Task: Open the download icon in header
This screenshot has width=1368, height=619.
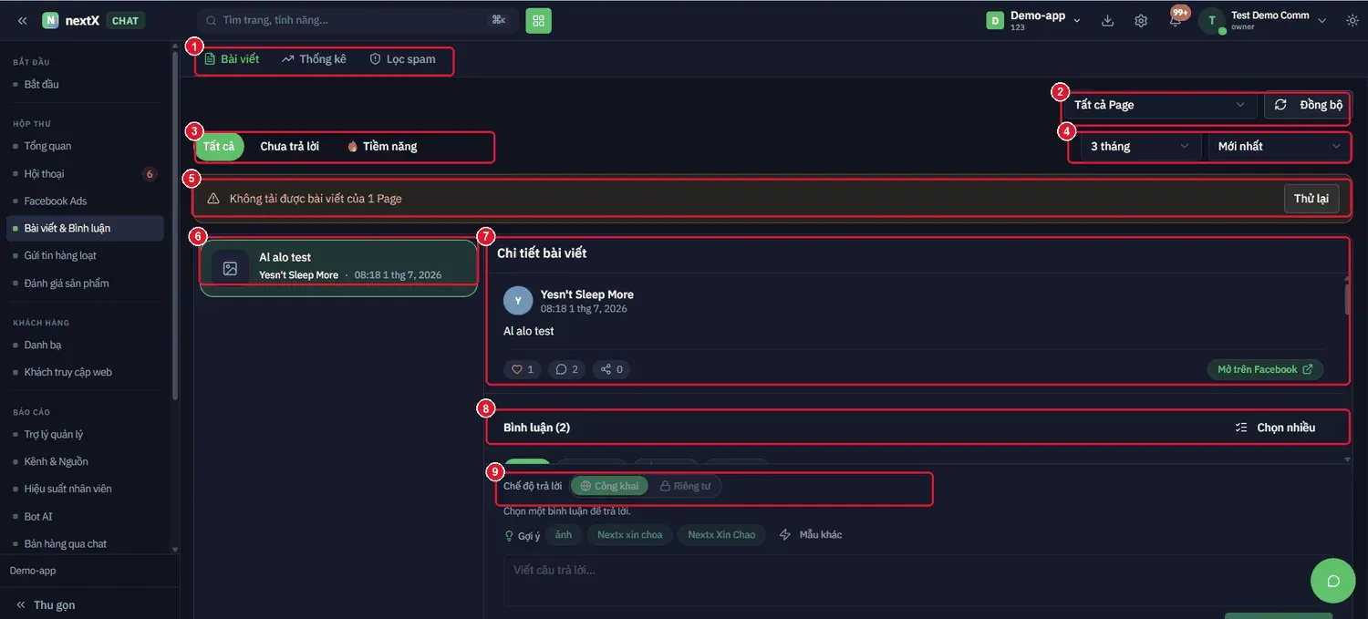Action: (1107, 20)
